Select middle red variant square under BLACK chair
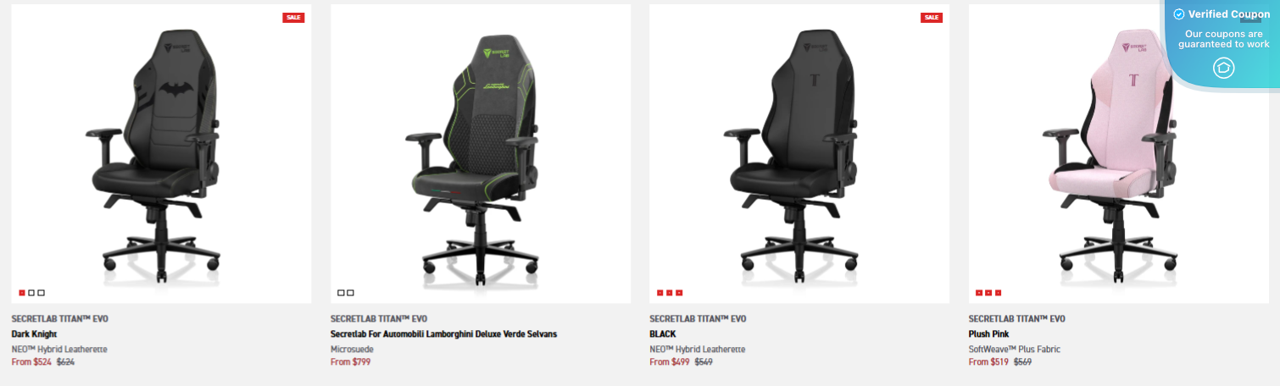 coord(670,293)
